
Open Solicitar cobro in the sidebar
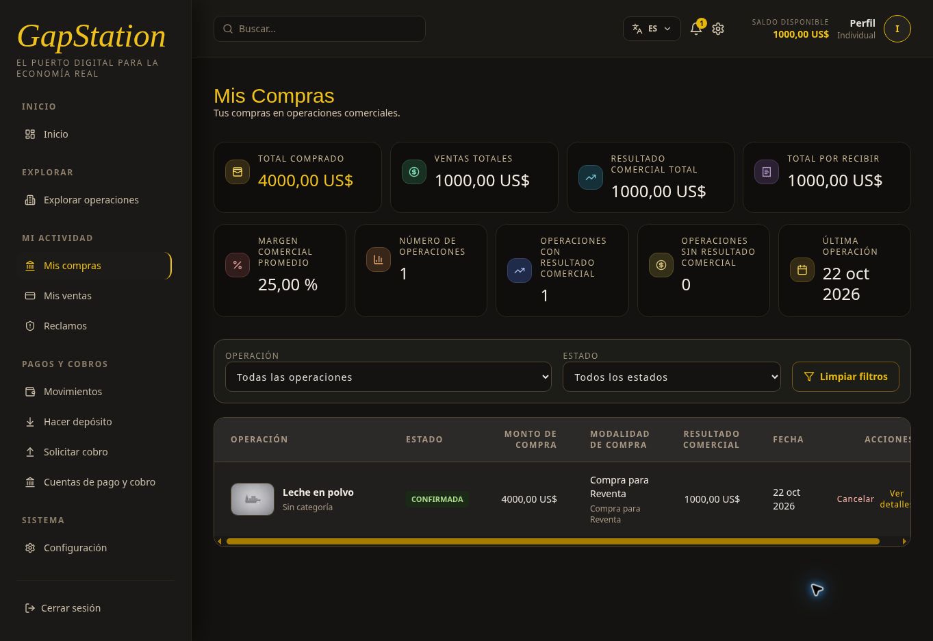(x=94, y=452)
